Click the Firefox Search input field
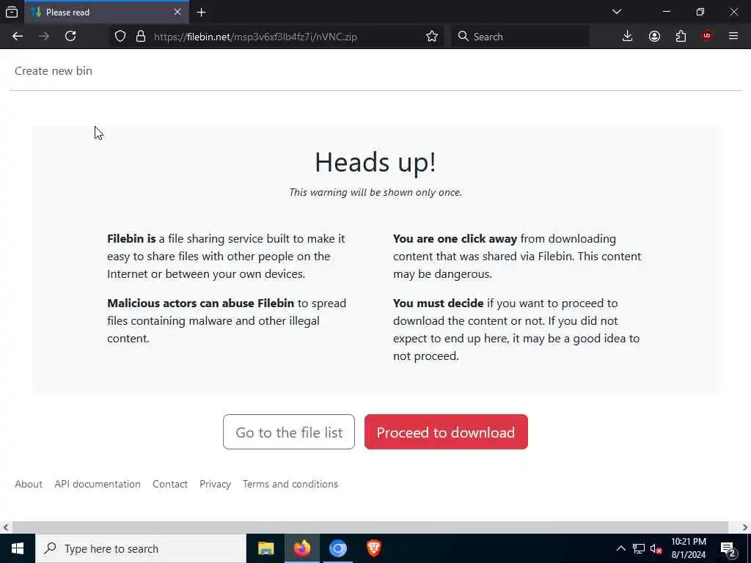This screenshot has width=751, height=563. pyautogui.click(x=520, y=37)
